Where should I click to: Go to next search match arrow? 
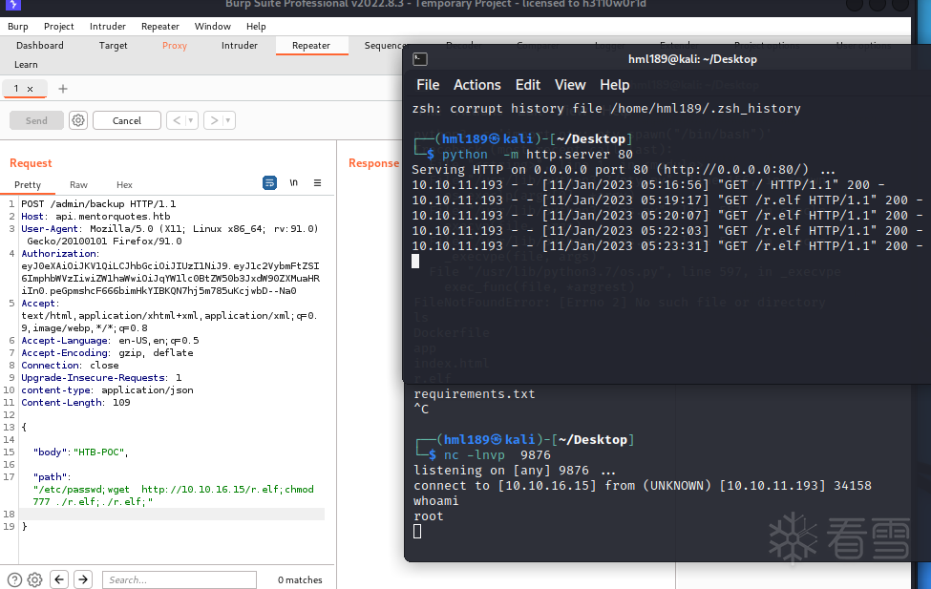tap(84, 579)
